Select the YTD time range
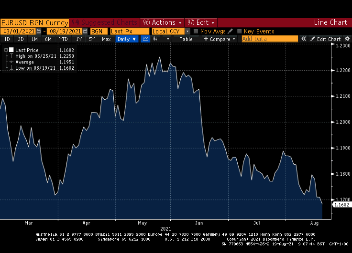 (x=63, y=39)
